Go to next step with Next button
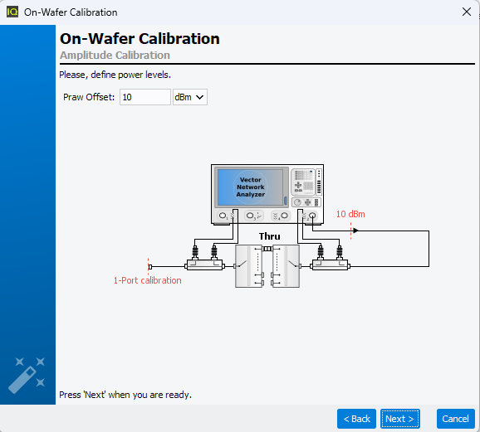This screenshot has width=480, height=432. tap(399, 419)
